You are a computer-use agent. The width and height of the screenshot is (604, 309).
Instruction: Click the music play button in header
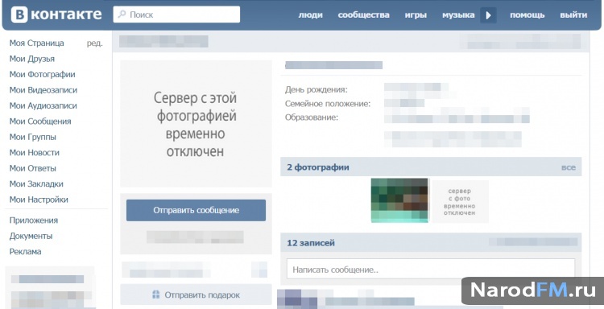coord(488,15)
